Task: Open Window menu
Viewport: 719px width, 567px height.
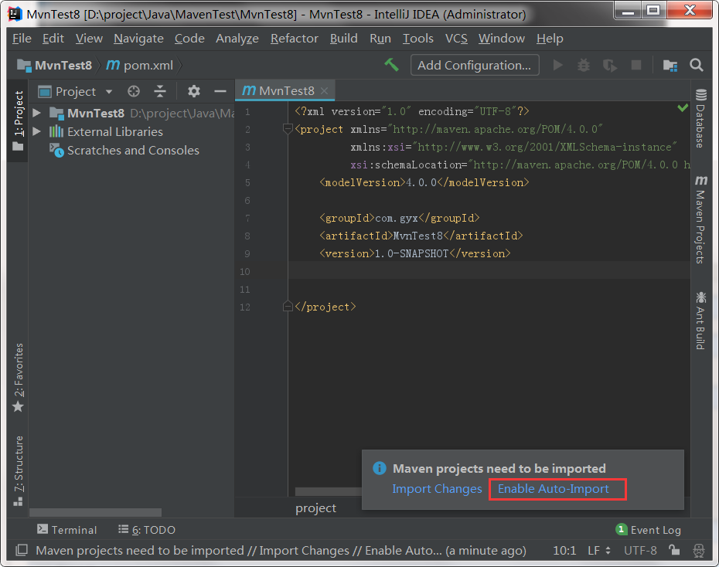Action: [502, 39]
